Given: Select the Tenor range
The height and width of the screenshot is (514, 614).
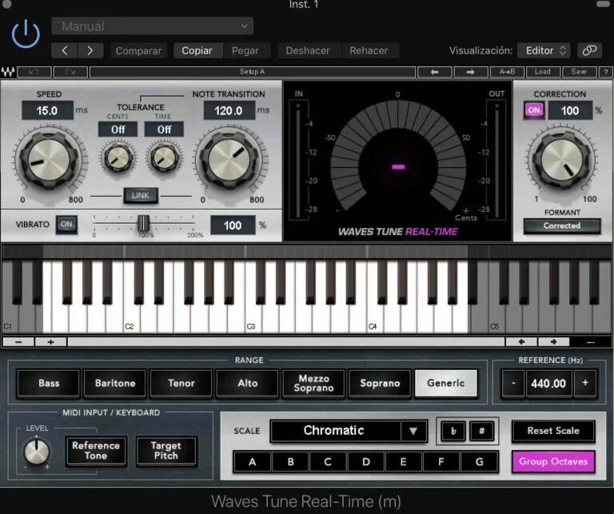Looking at the screenshot, I should 181,383.
